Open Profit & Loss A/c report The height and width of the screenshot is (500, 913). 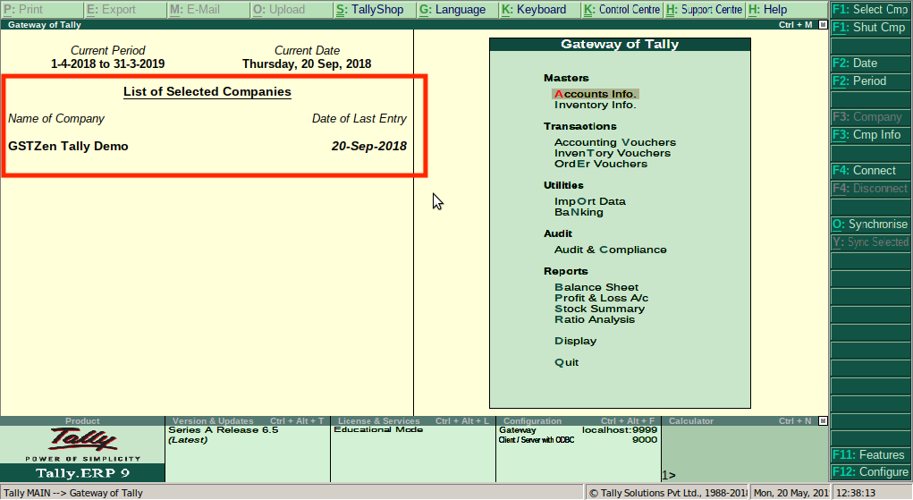click(x=601, y=298)
